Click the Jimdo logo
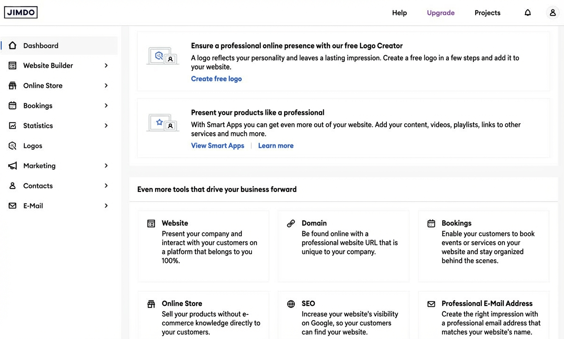 tap(21, 13)
